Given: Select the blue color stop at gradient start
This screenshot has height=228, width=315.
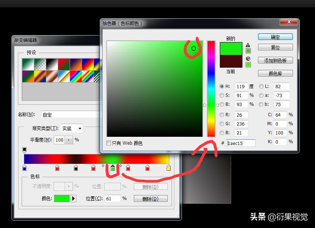Looking at the screenshot, I should point(25,169).
